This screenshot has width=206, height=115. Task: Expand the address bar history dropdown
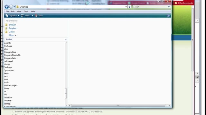(126, 7)
